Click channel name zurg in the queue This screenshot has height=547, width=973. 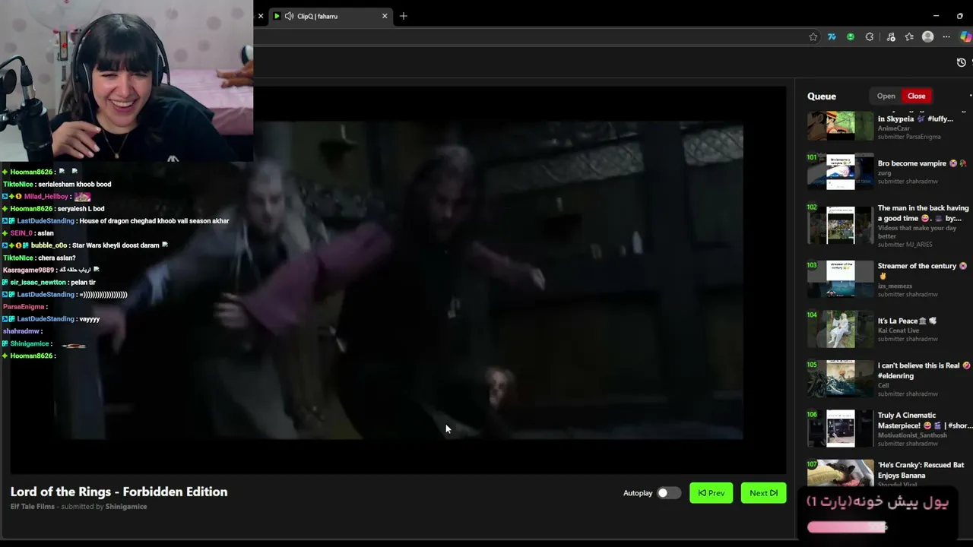884,173
